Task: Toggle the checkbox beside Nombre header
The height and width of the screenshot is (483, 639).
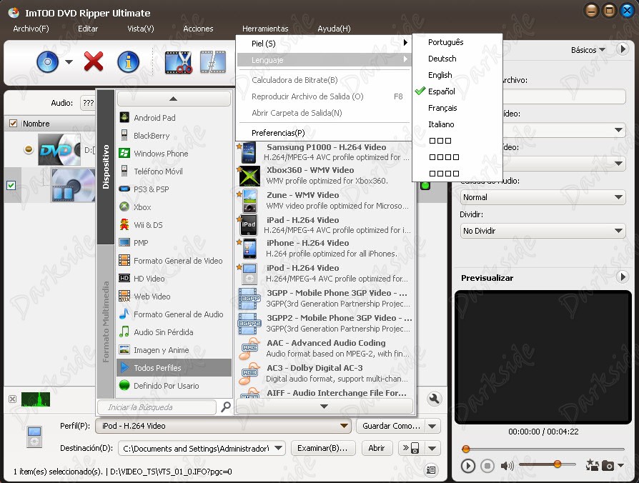Action: point(12,123)
